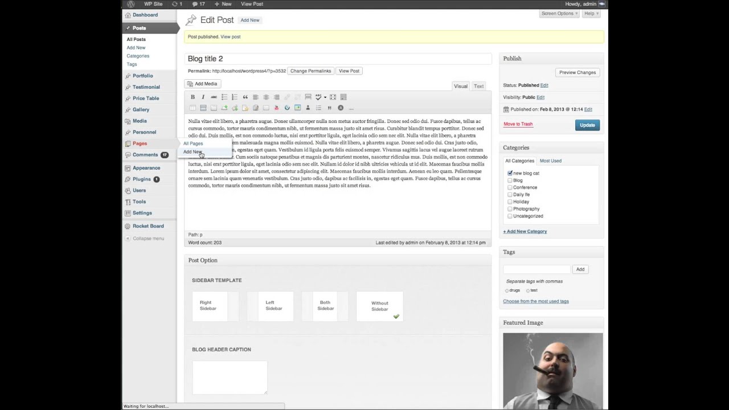Screen dimensions: 729x410
Task: Apply italic formatting in the editor toolbar
Action: tap(203, 97)
